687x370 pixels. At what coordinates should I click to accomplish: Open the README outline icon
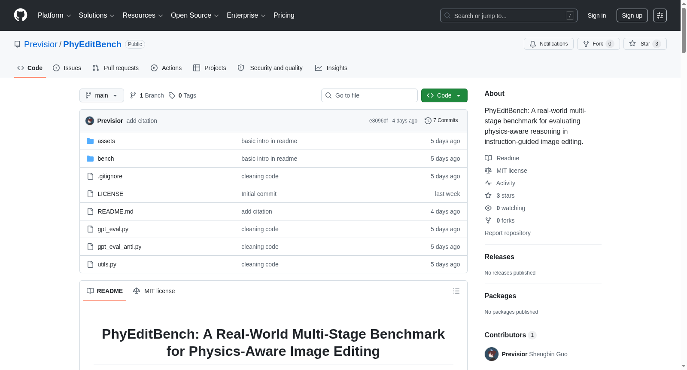[456, 291]
